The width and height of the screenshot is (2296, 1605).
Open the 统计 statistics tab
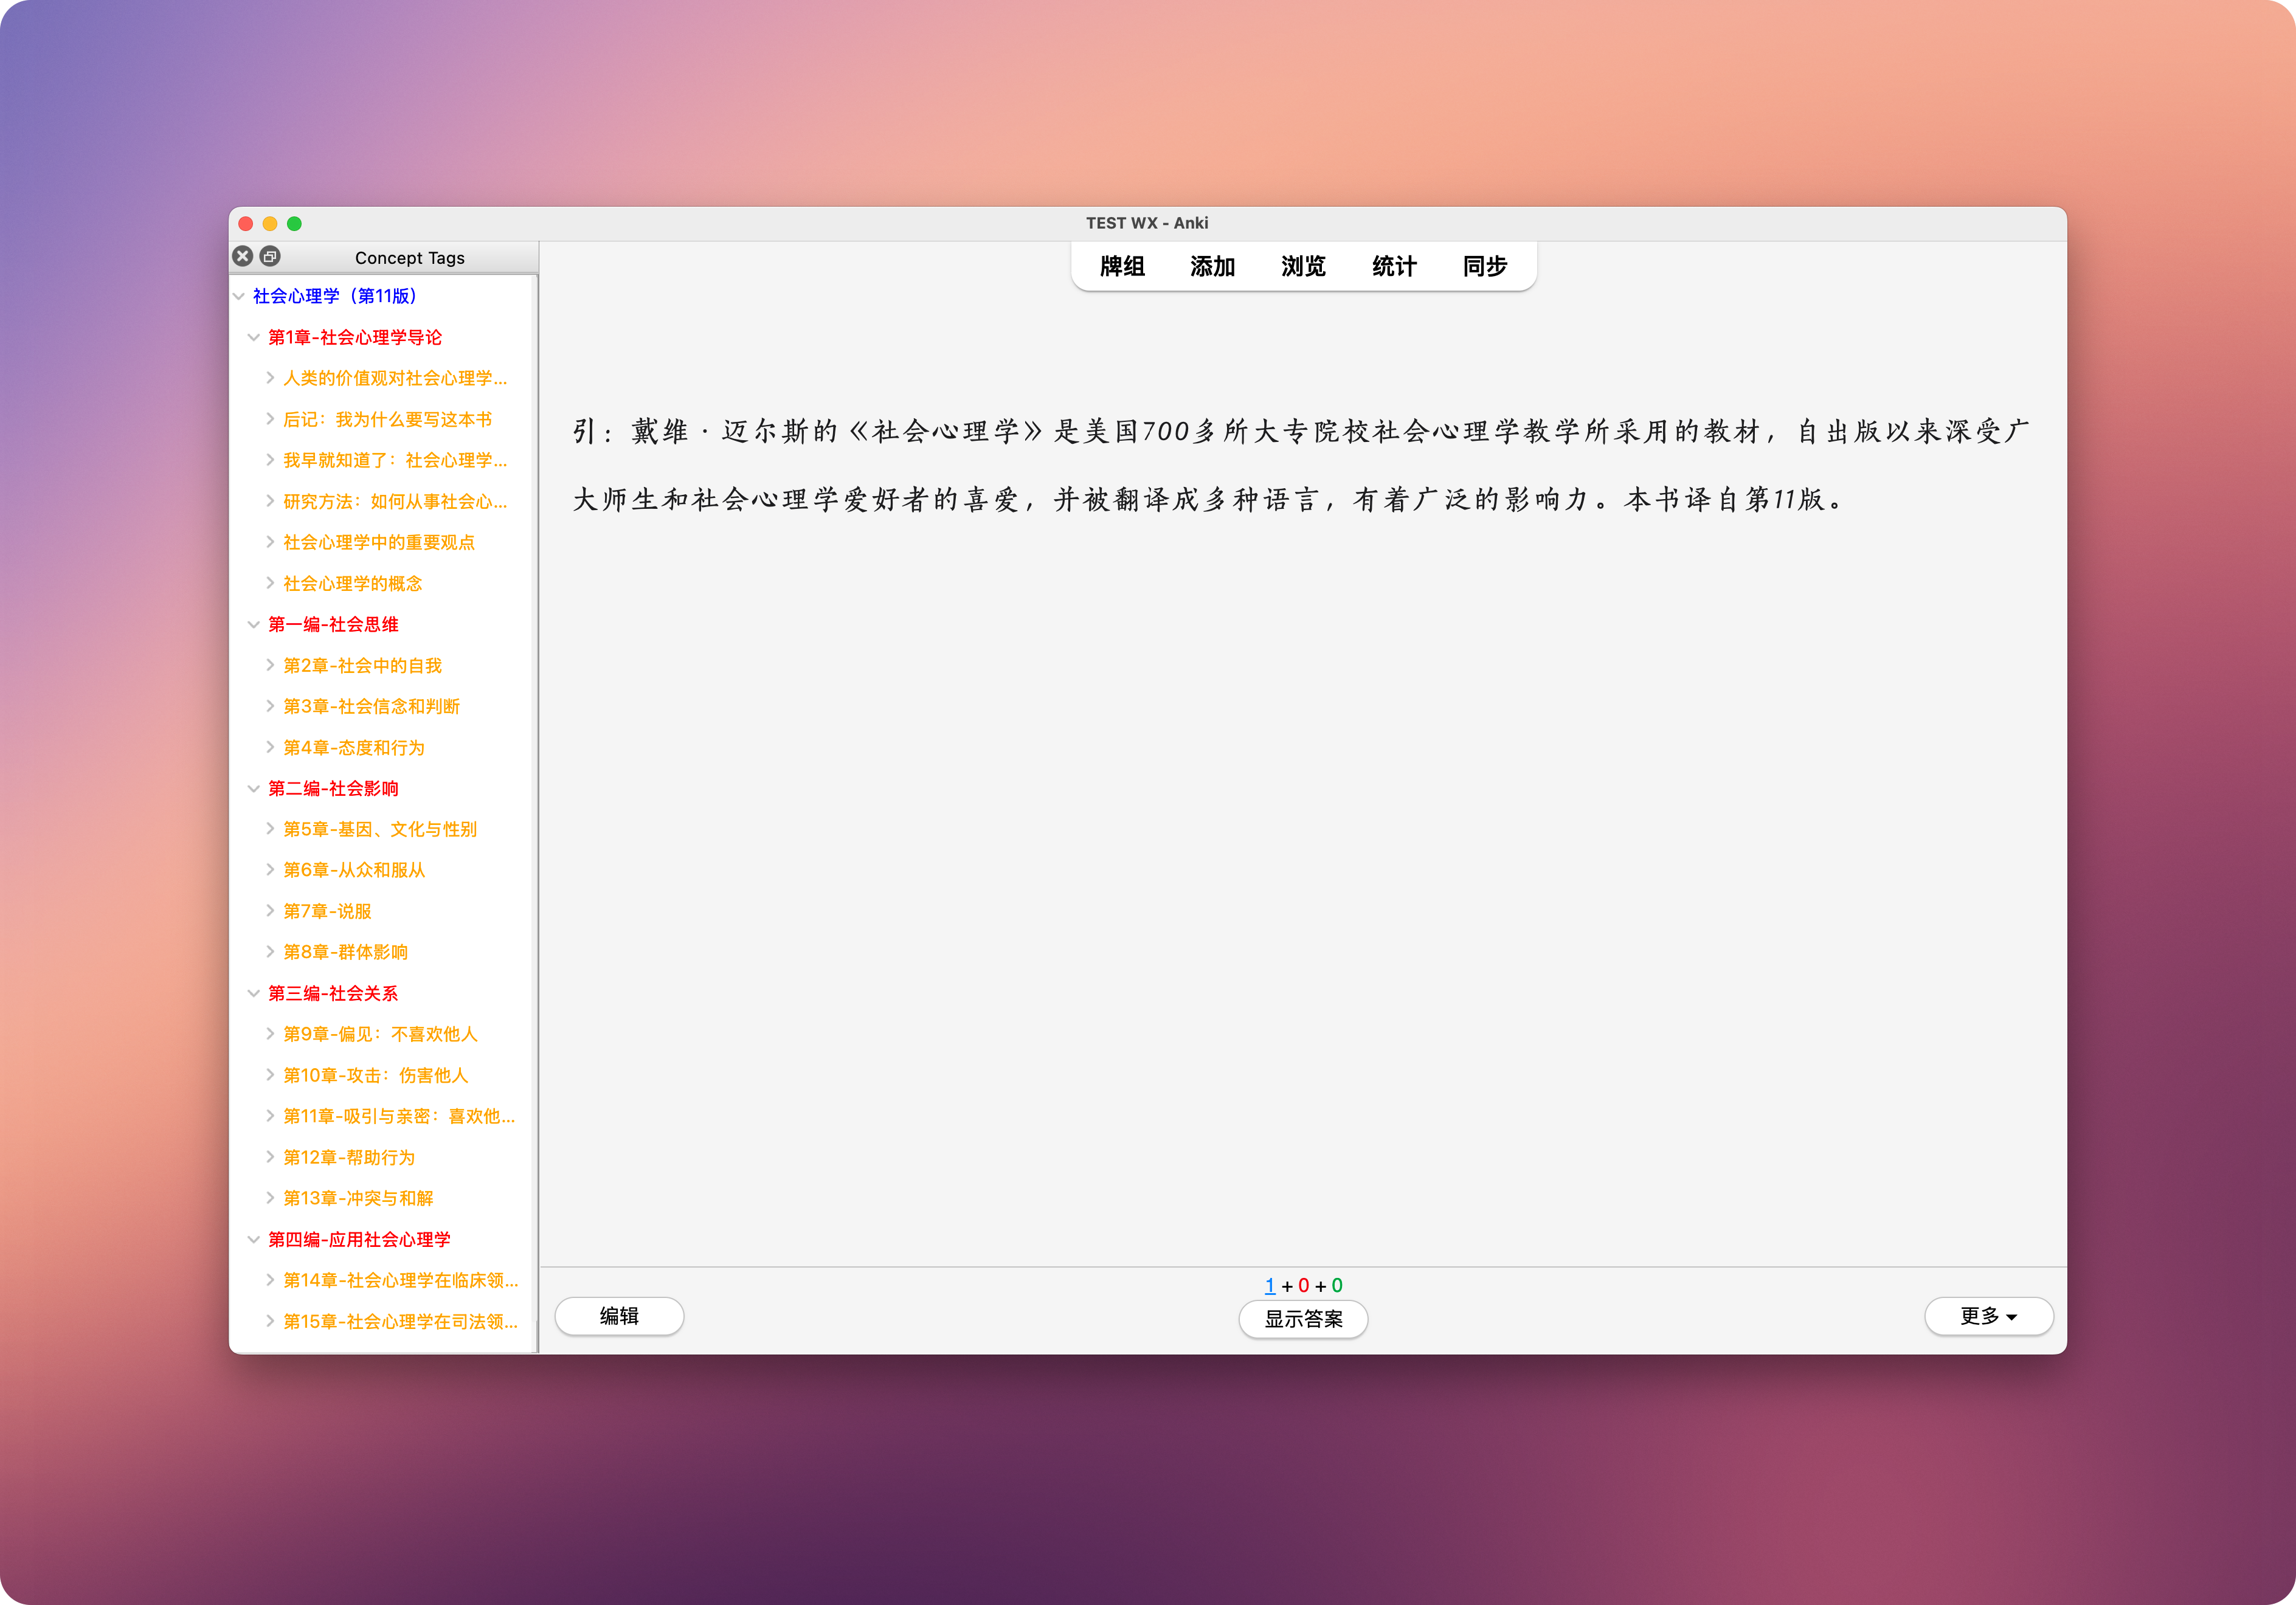(x=1394, y=266)
